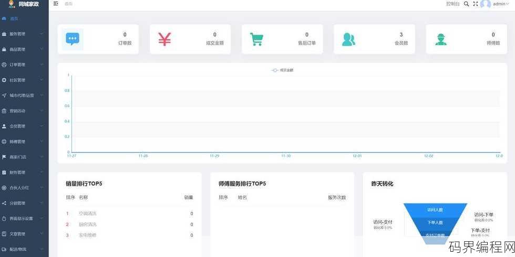
Task: Click the 城市代理/运营 navigation arrow icon
Action: [x=4, y=95]
